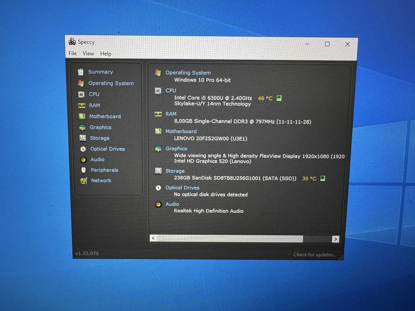The width and height of the screenshot is (415, 311).
Task: Open the File menu
Action: coord(73,53)
